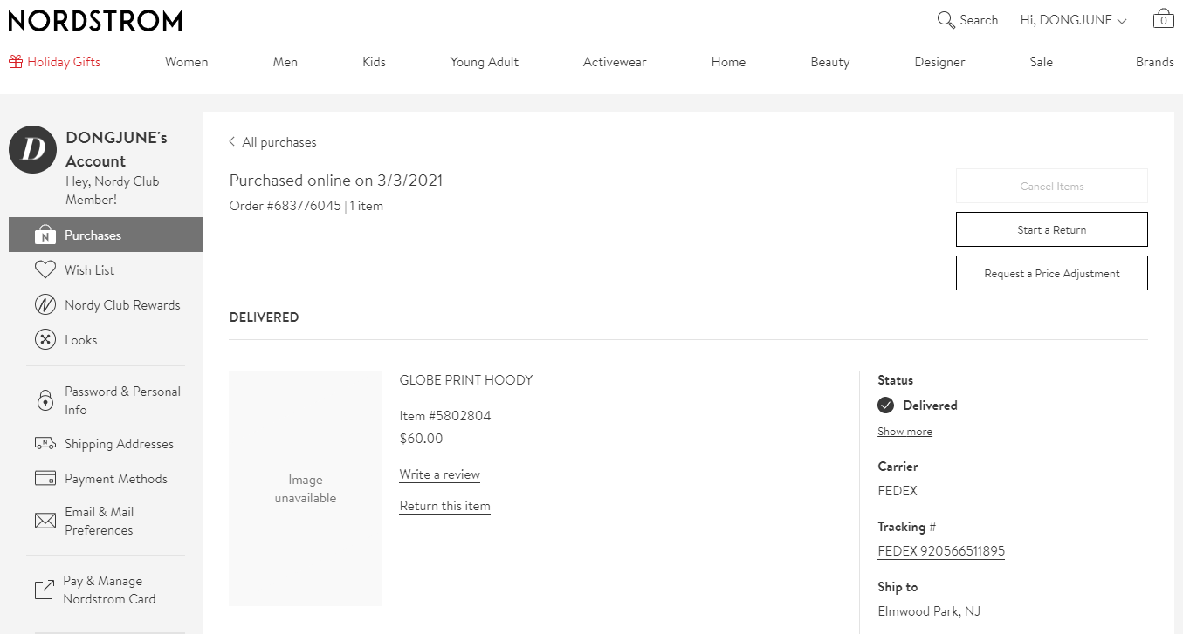Click the Image unavailable product thumbnail

click(305, 488)
